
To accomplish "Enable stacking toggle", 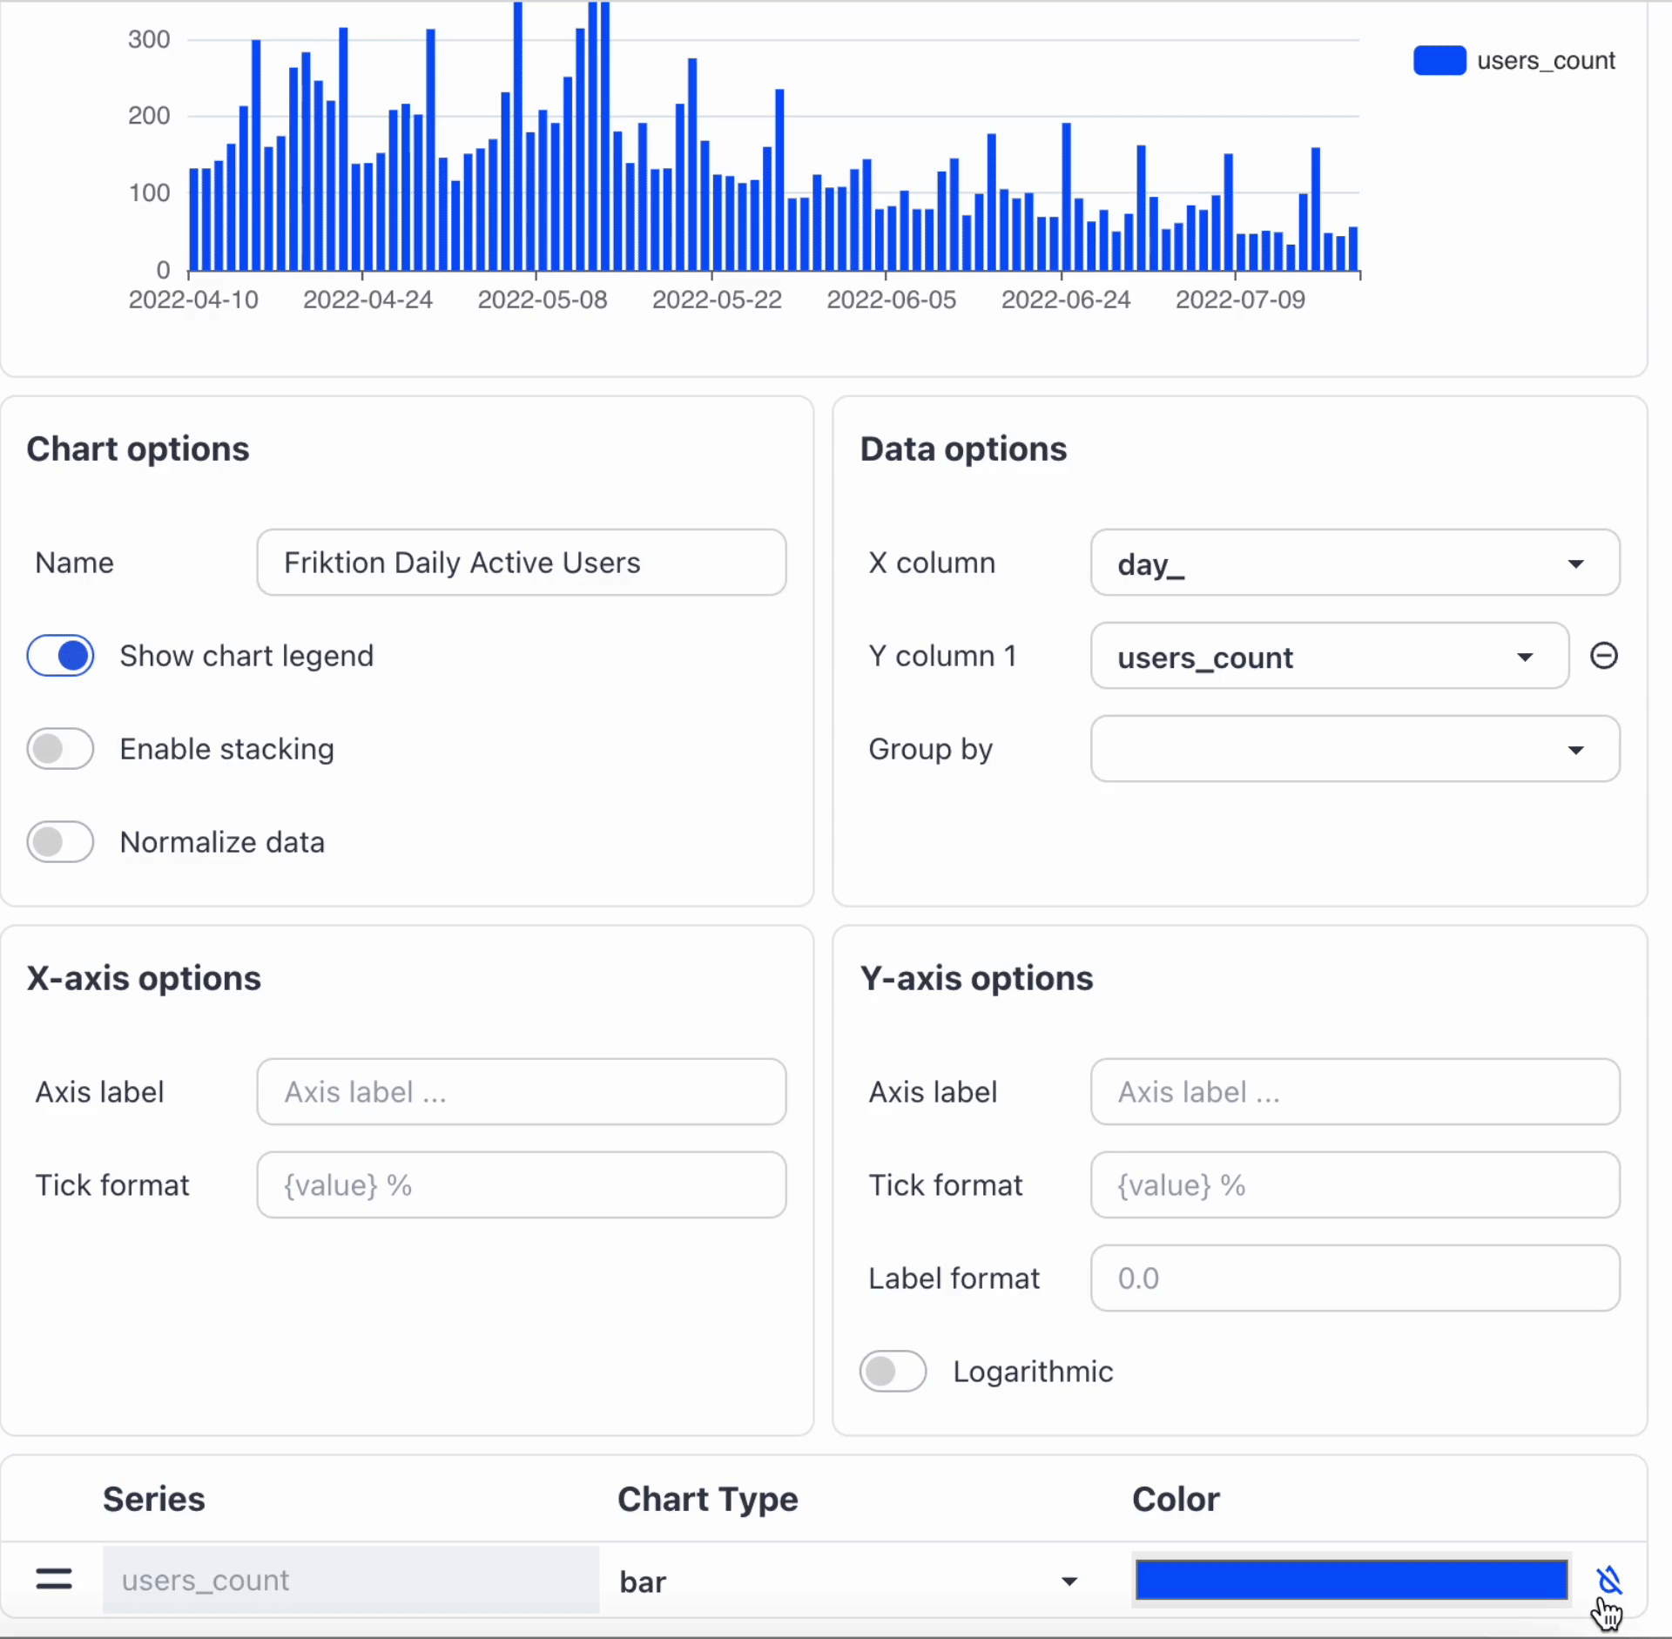I will (x=61, y=749).
